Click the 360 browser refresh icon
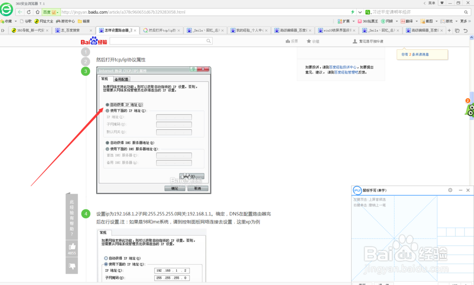This screenshot has height=285, width=474. (x=29, y=11)
